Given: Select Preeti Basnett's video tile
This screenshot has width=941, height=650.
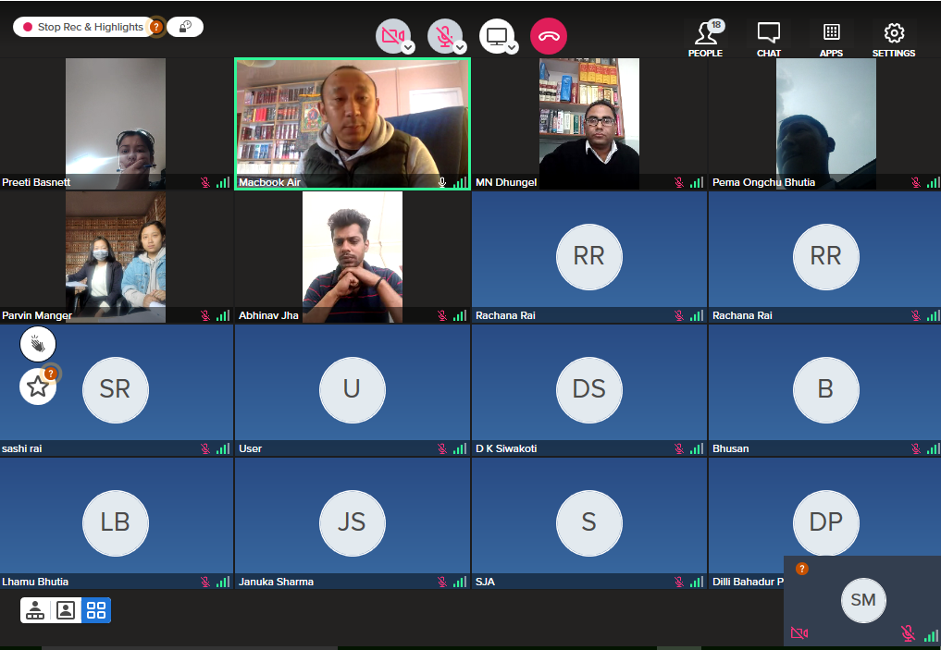Looking at the screenshot, I should (116, 124).
